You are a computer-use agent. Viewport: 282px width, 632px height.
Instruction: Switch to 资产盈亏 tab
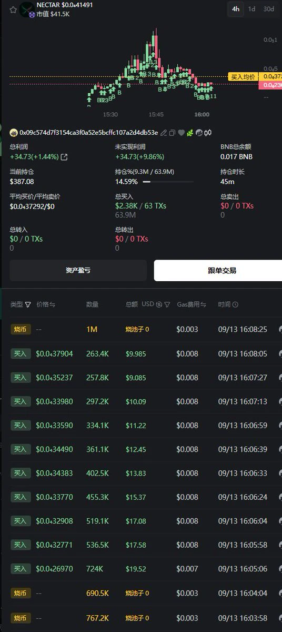pyautogui.click(x=78, y=270)
